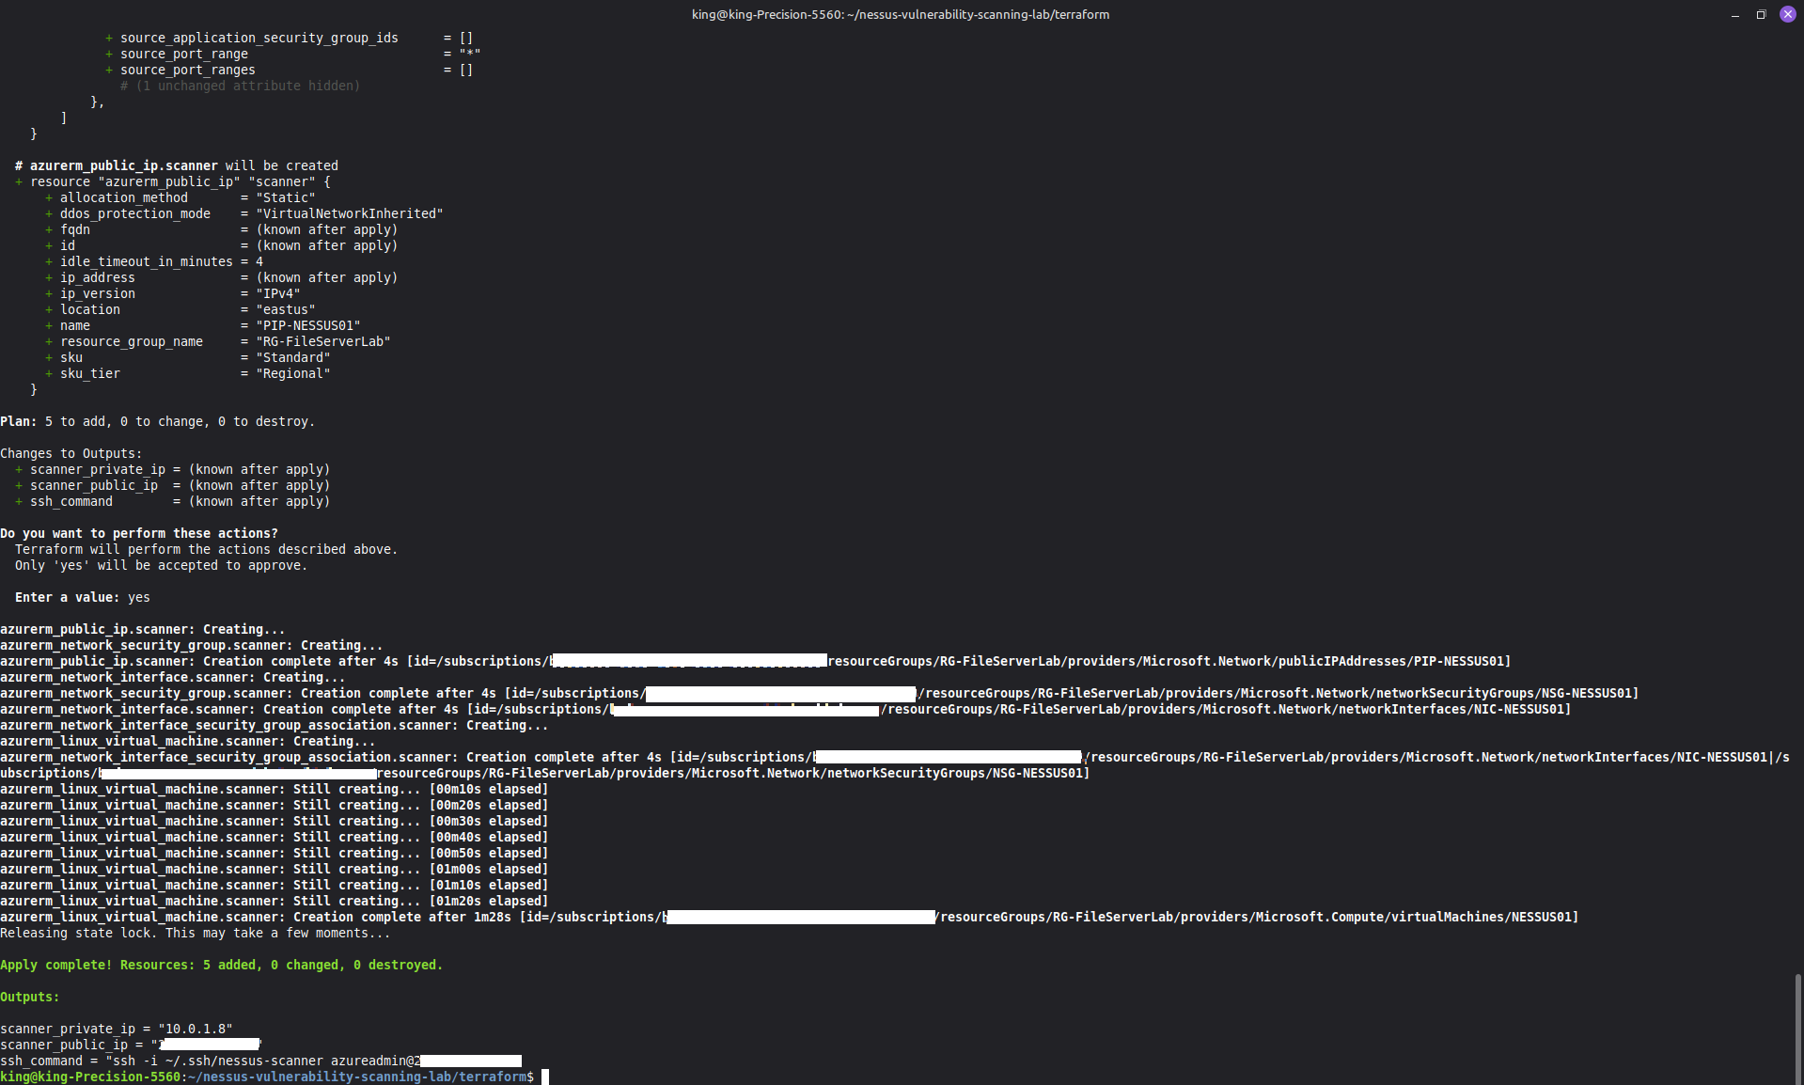
Task: Click 'azurerm_network_security_group.scanner: Creating...' line
Action: (x=191, y=645)
